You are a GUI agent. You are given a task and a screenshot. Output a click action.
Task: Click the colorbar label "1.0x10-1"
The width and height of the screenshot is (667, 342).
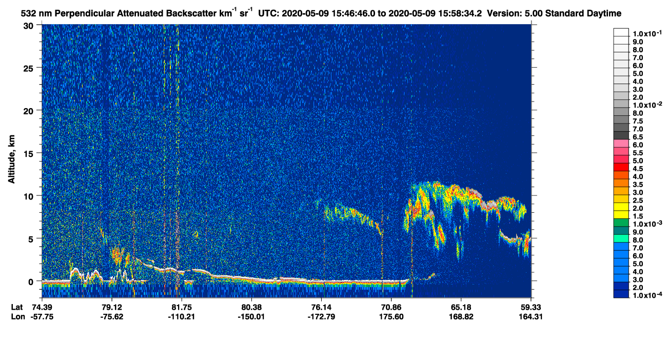pyautogui.click(x=648, y=33)
